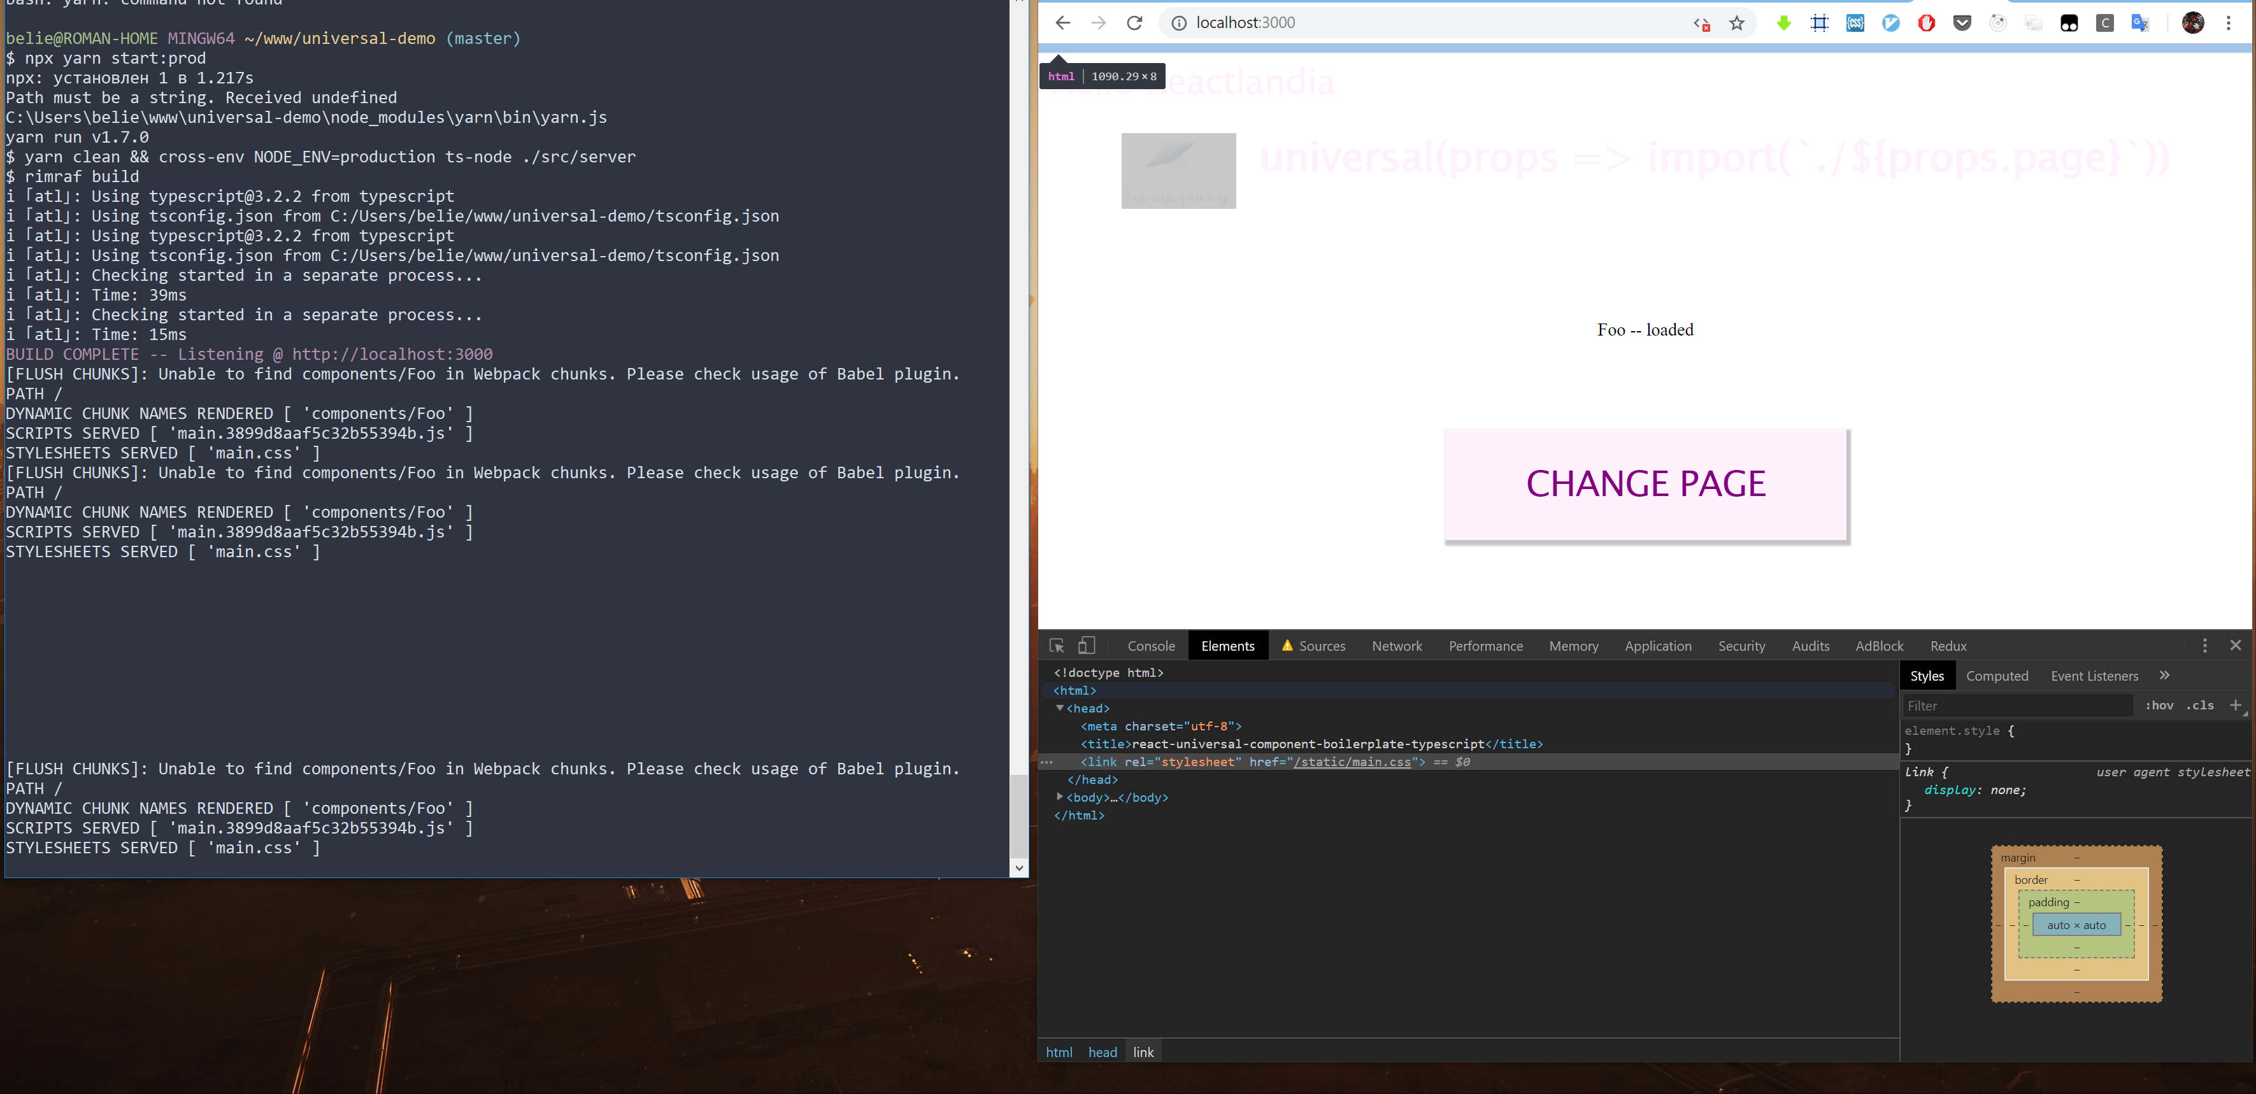Click the AdBlock red hand extension icon
The height and width of the screenshot is (1094, 2256).
point(1926,24)
